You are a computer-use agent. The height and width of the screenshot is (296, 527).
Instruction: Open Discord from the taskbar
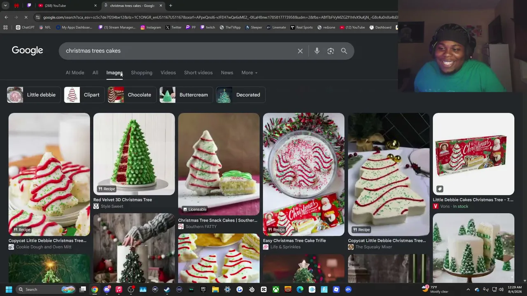pos(107,289)
